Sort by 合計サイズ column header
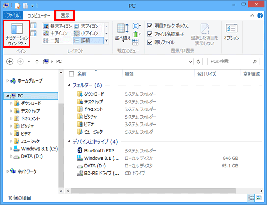 click(207, 74)
